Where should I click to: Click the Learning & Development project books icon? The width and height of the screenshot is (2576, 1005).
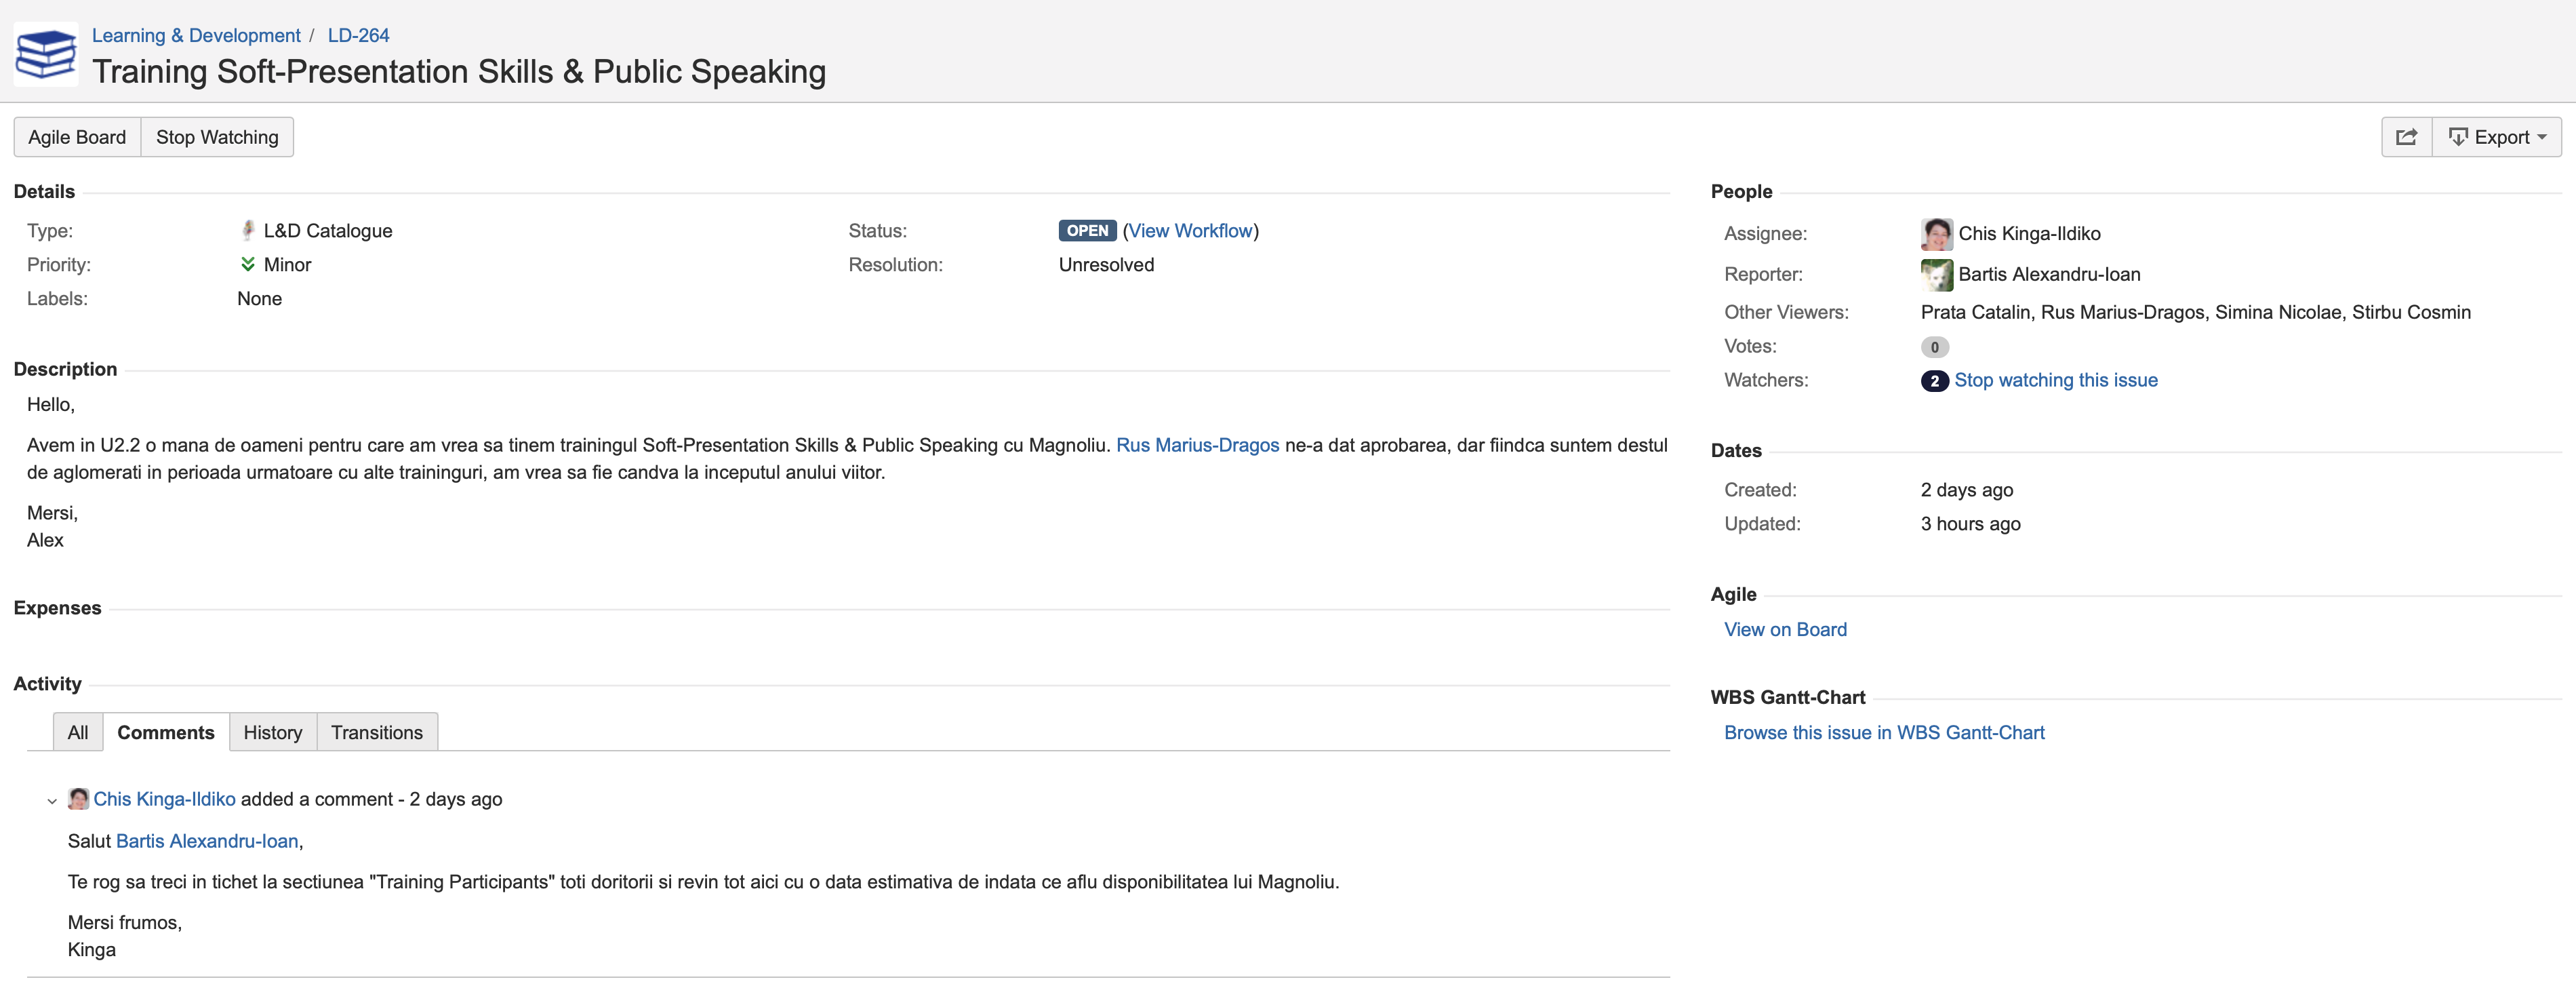[46, 54]
